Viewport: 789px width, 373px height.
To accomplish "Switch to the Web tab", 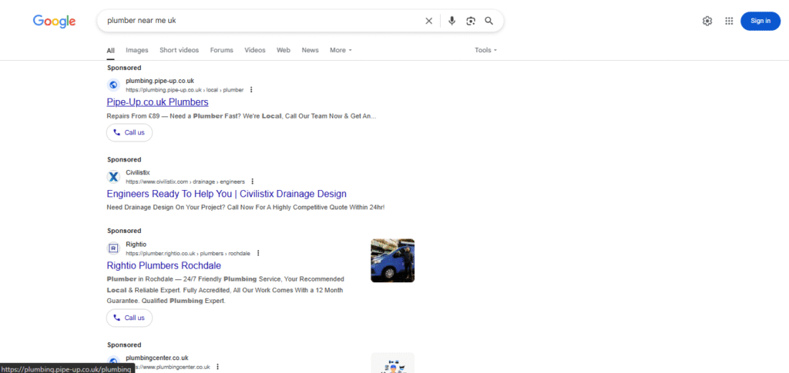I will [284, 50].
